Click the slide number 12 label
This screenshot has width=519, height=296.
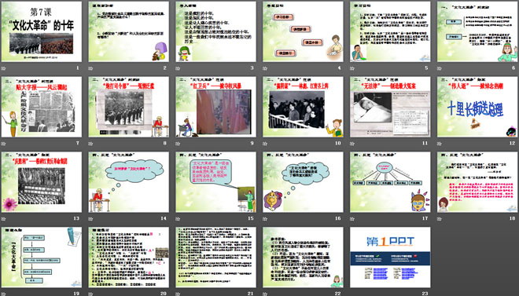click(x=513, y=144)
